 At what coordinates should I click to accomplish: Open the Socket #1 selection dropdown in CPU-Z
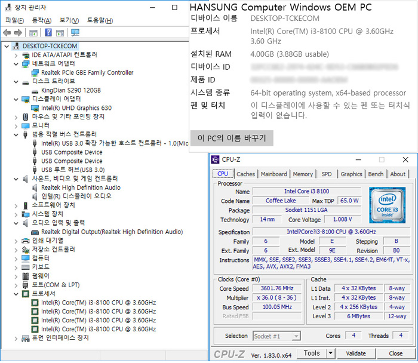296,336
